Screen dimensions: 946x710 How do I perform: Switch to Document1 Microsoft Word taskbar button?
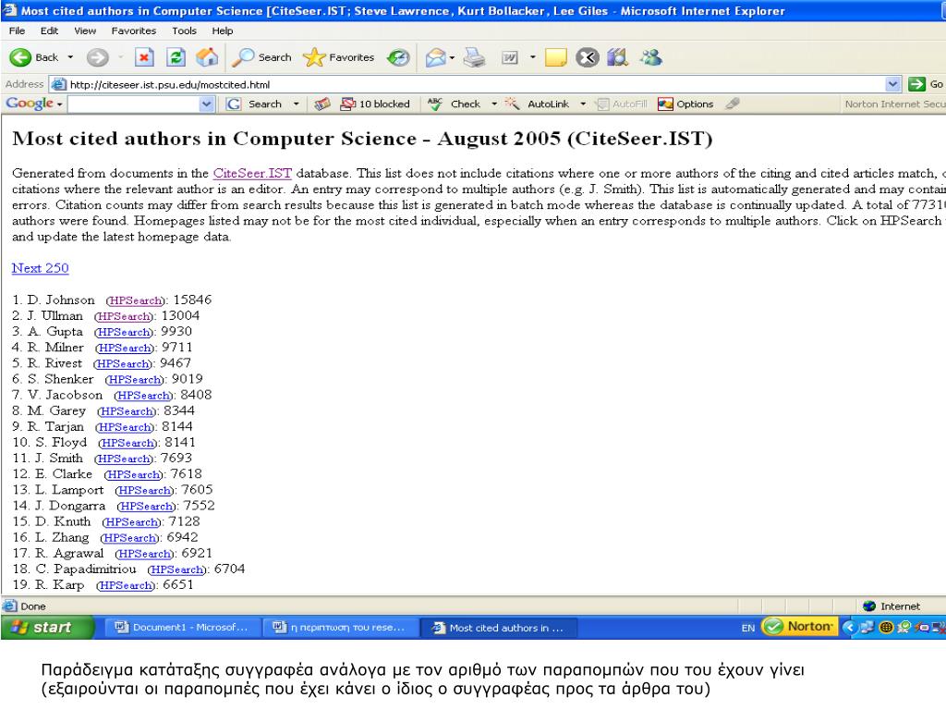(182, 628)
